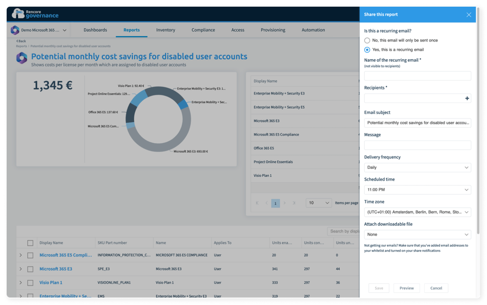
Task: Open the items per page dropdown
Action: point(319,203)
